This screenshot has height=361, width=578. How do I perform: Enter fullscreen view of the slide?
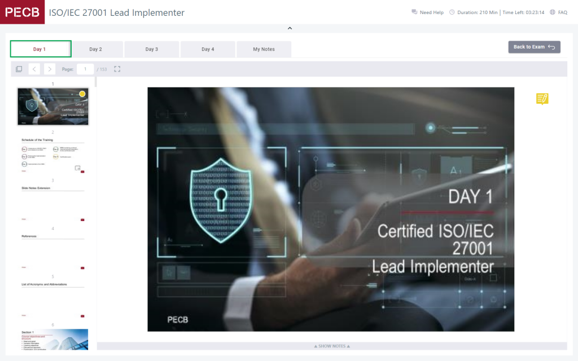117,69
